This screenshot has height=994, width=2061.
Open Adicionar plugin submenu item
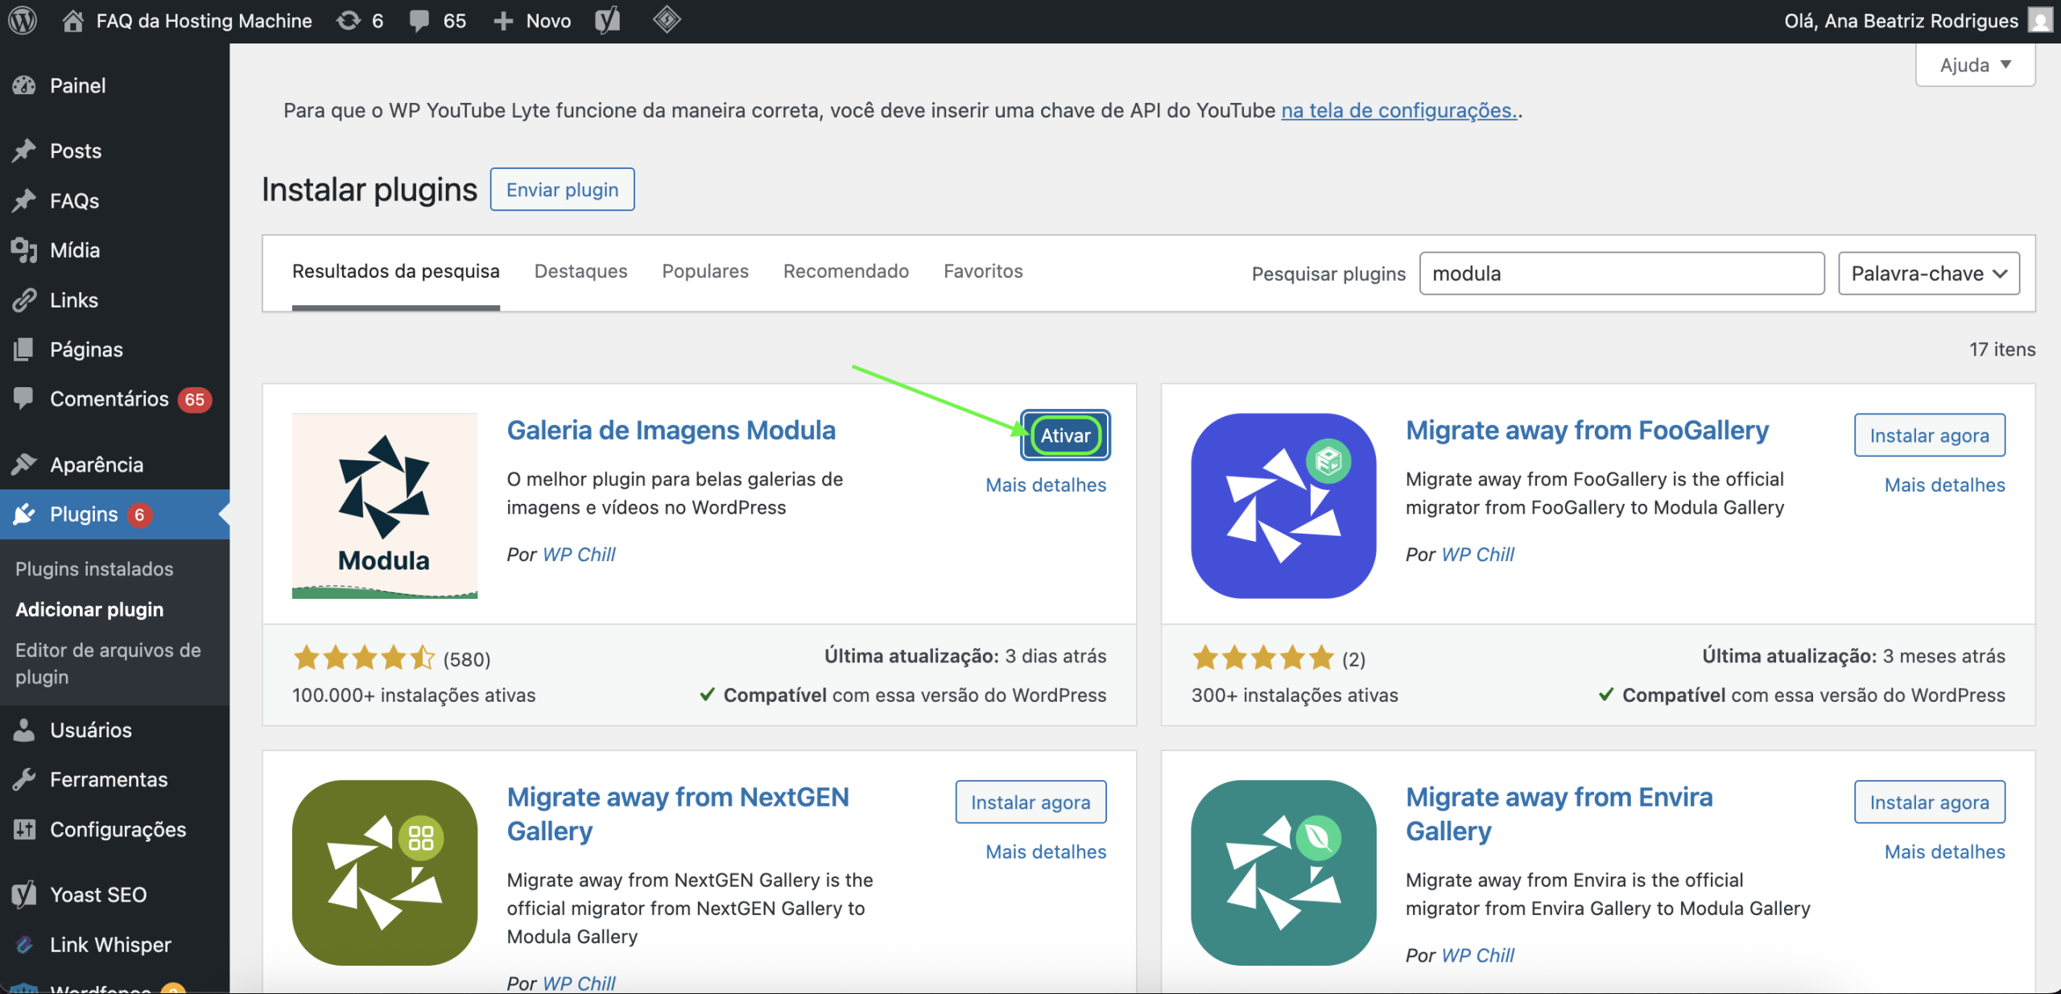89,609
